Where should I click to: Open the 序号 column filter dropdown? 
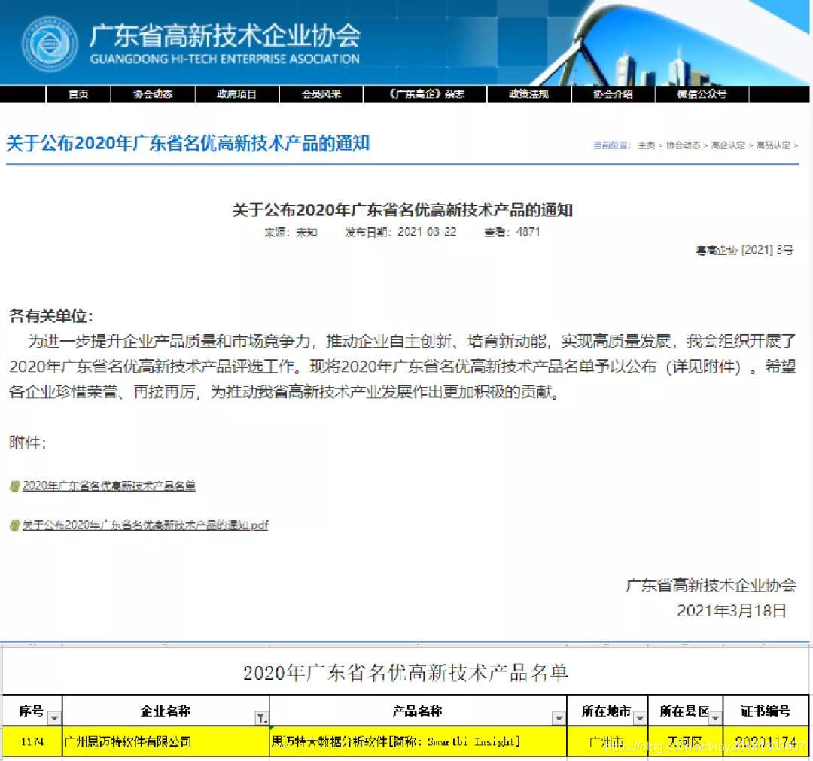click(54, 718)
